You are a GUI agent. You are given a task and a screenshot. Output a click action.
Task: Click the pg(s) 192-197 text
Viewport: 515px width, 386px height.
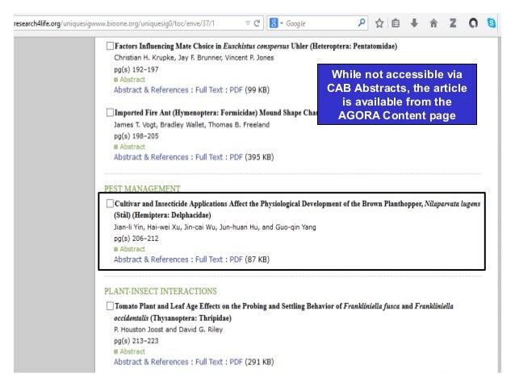[136, 69]
